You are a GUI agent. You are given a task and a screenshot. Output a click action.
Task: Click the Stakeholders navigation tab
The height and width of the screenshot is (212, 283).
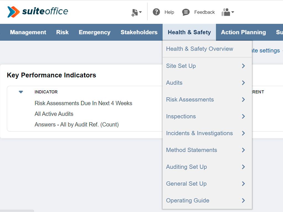139,32
